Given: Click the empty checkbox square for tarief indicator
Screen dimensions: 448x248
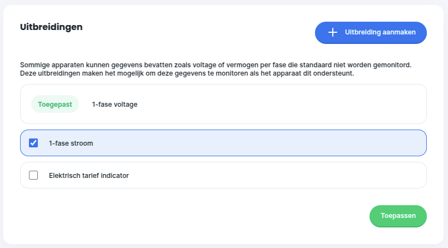Looking at the screenshot, I should (x=33, y=175).
